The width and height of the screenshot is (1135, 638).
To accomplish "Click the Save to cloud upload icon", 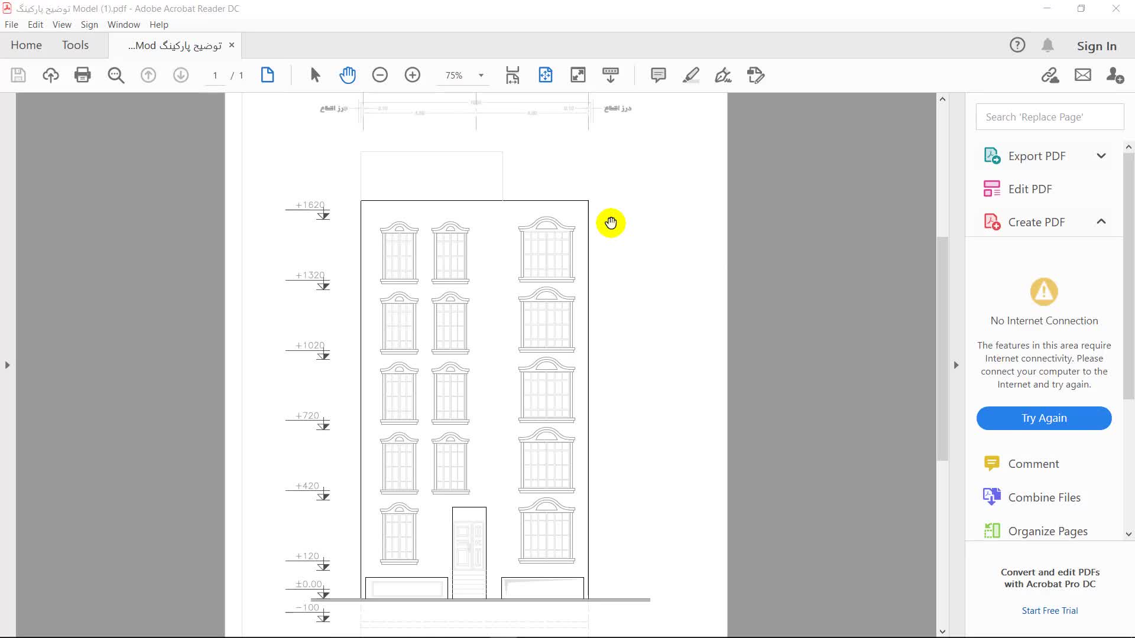I will click(51, 75).
